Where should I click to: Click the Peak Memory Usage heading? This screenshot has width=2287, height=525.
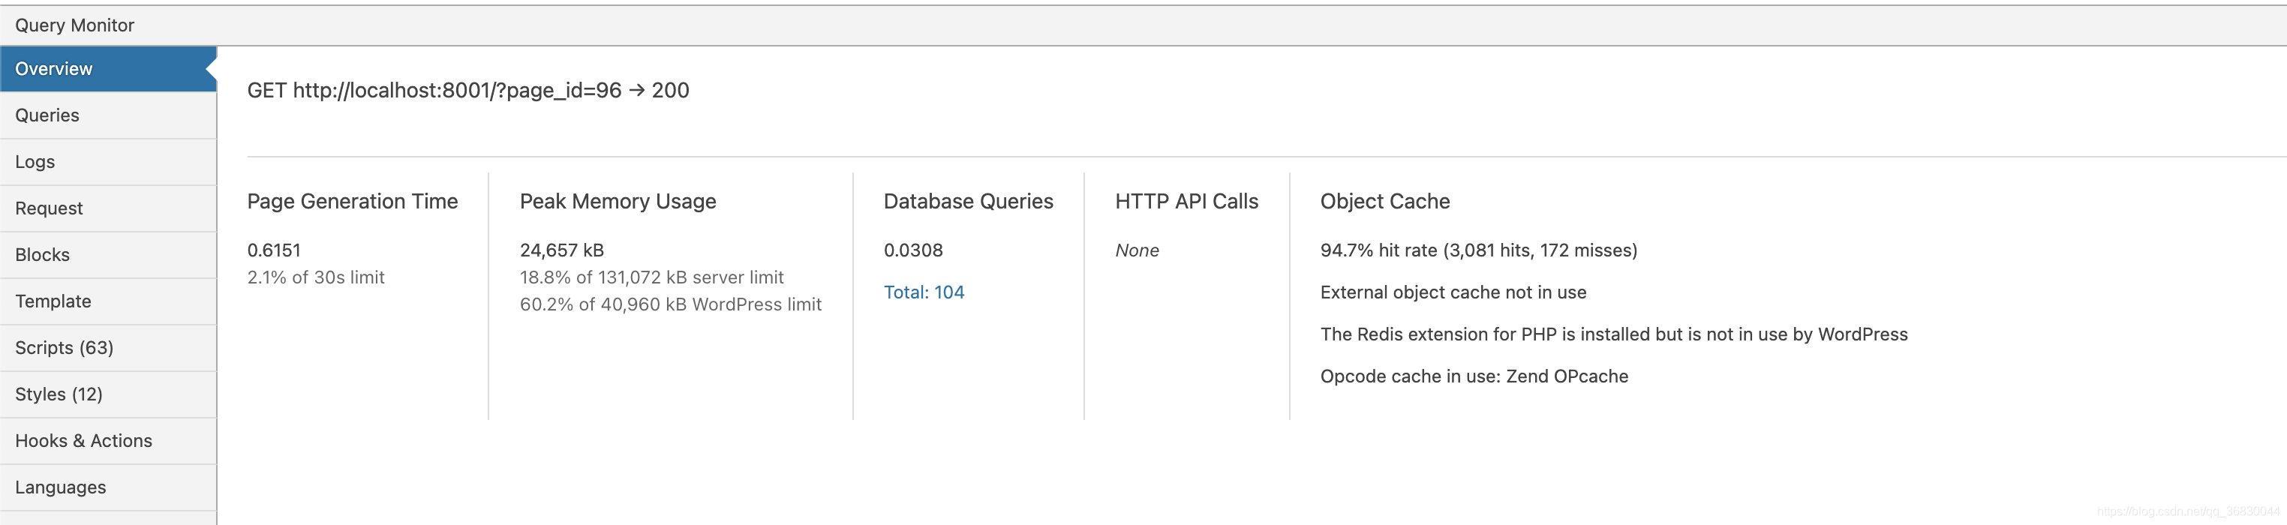click(618, 201)
